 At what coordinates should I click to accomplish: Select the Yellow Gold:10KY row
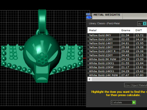pos(117,39)
